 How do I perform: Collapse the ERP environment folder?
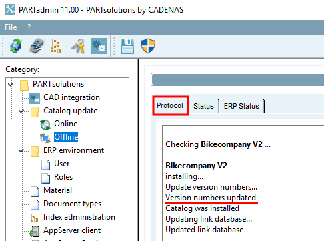21,151
